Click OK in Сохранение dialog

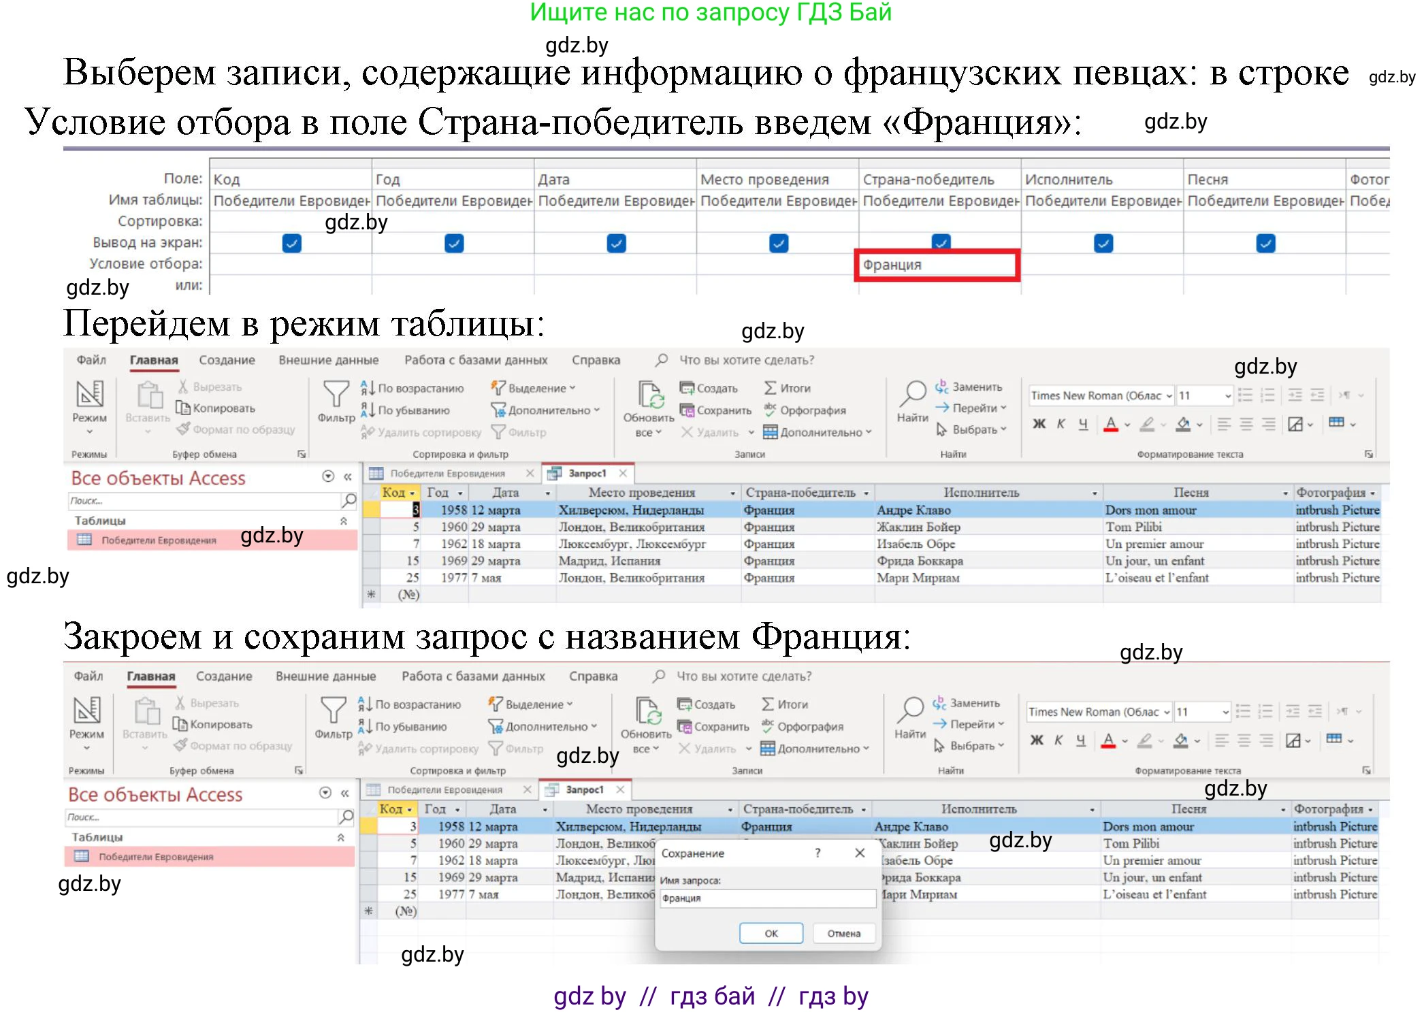coord(771,933)
